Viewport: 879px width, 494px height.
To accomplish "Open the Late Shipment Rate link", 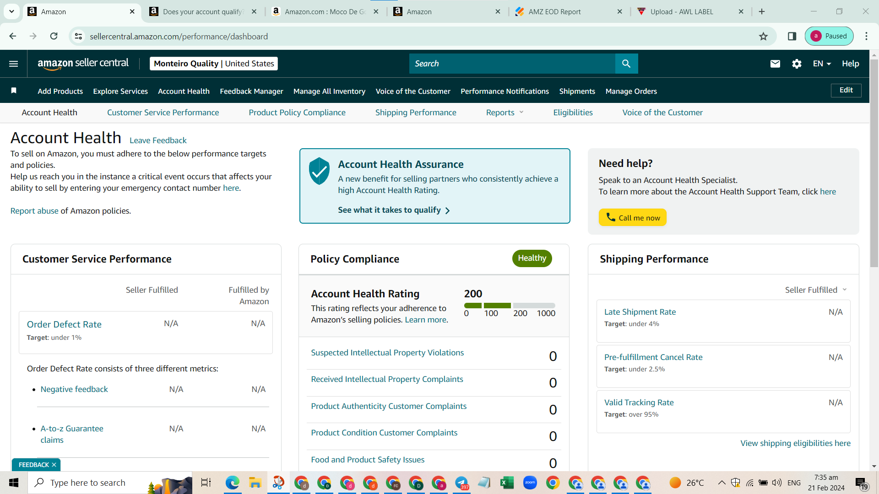I will (640, 312).
